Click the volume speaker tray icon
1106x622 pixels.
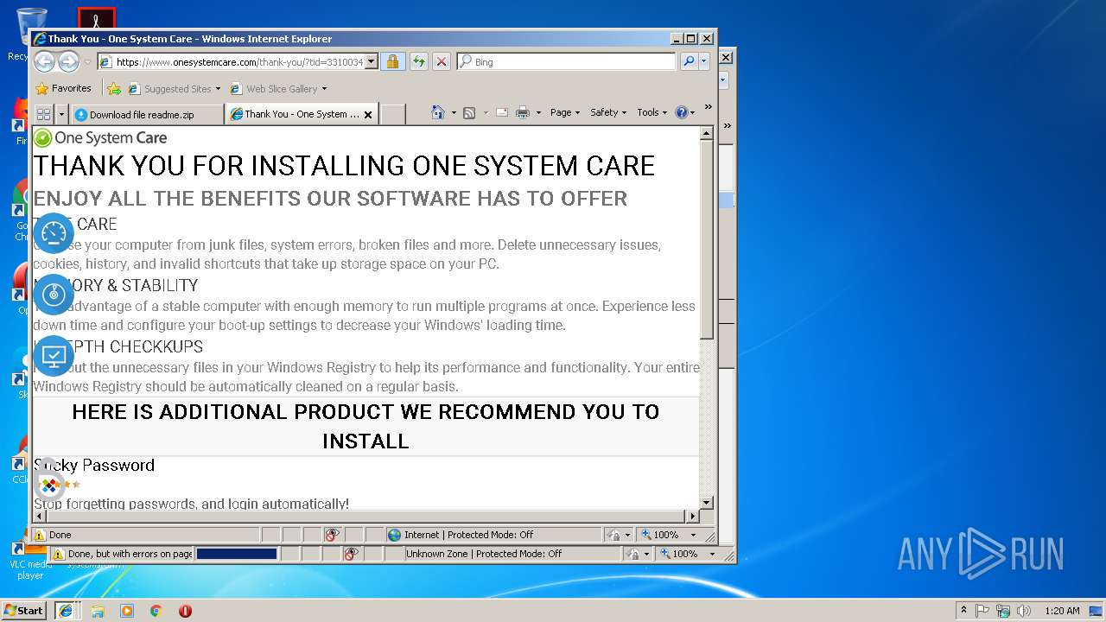pyautogui.click(x=1023, y=611)
